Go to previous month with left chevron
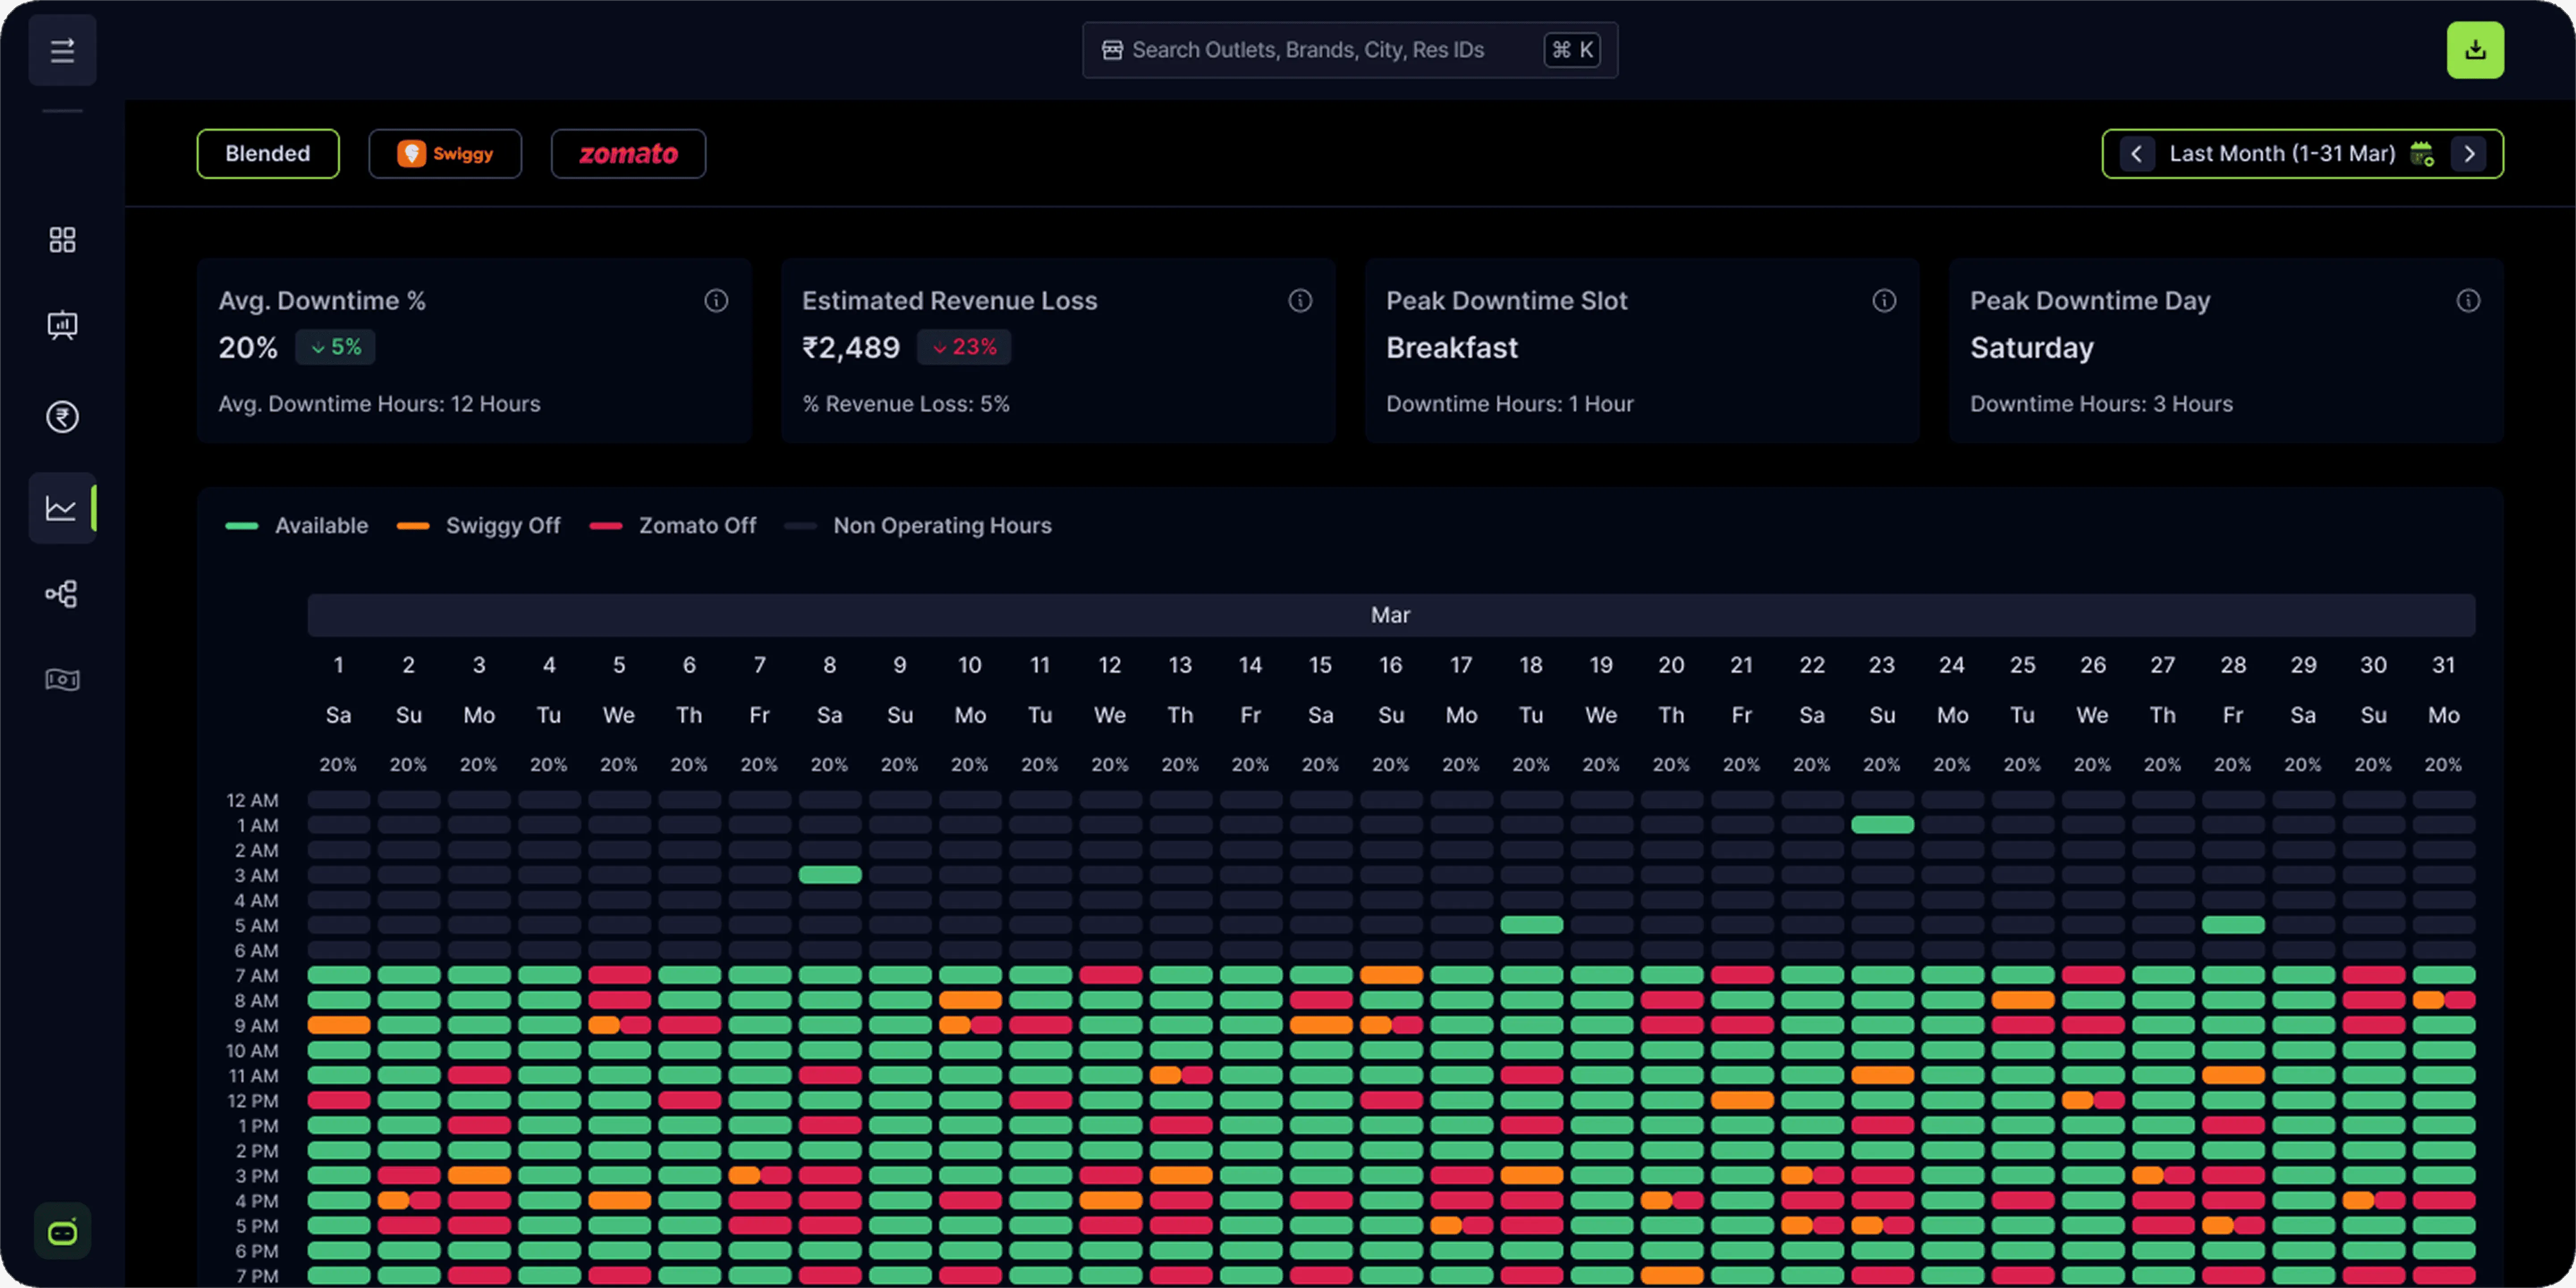 click(x=2137, y=154)
